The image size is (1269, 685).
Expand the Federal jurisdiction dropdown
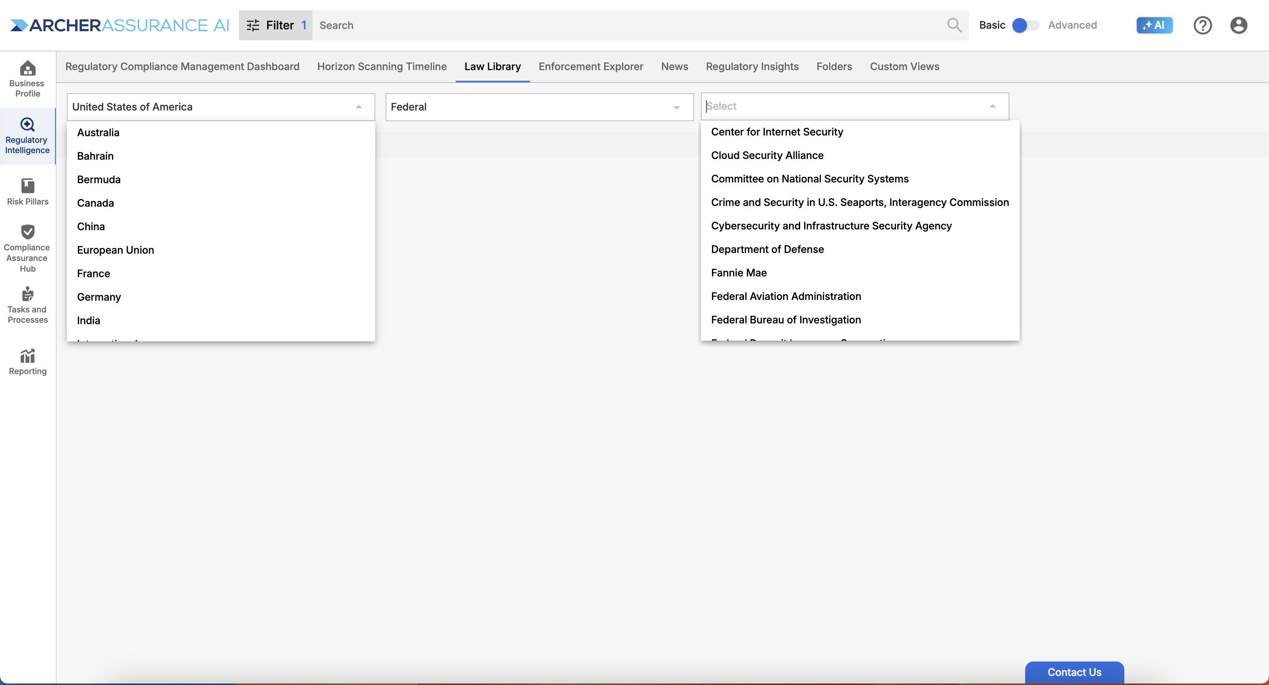coord(676,107)
